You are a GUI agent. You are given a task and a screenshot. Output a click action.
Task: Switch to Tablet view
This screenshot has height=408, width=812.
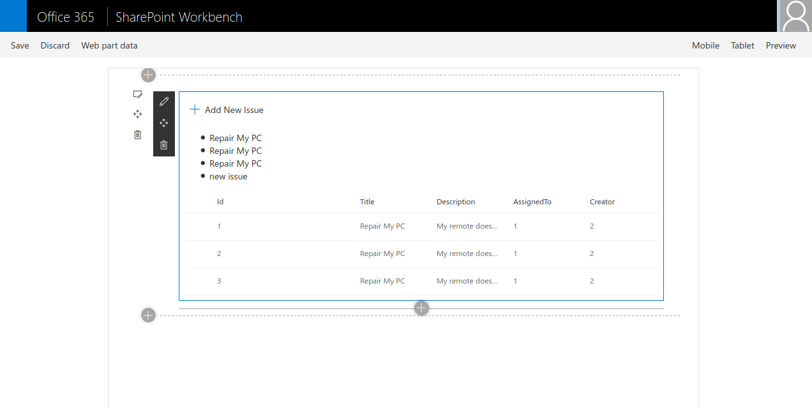pyautogui.click(x=742, y=45)
